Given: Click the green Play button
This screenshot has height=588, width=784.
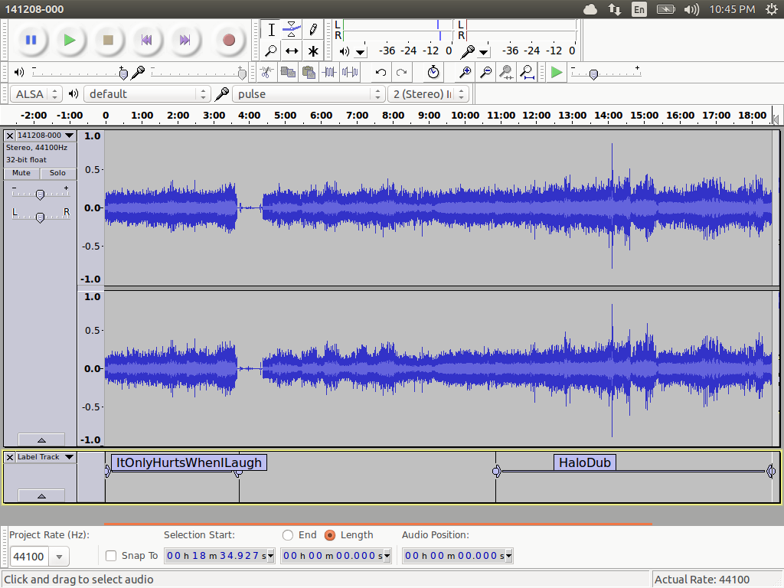Looking at the screenshot, I should (x=70, y=40).
